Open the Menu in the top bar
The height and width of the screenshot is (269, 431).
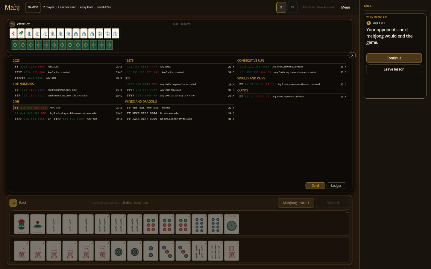tap(345, 7)
